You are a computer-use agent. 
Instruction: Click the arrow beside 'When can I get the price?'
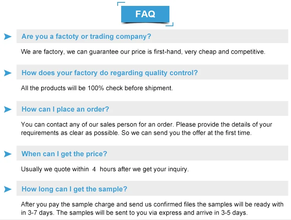(x=8, y=154)
